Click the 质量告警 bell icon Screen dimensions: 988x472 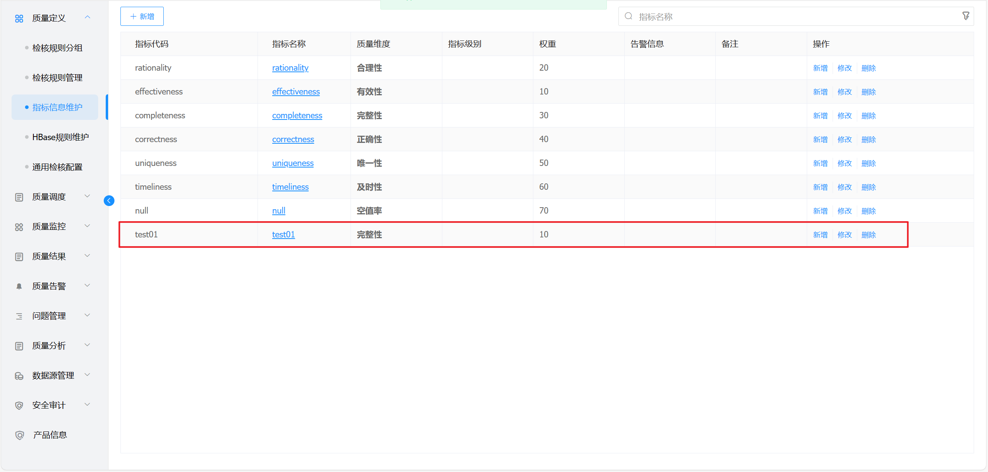[19, 286]
